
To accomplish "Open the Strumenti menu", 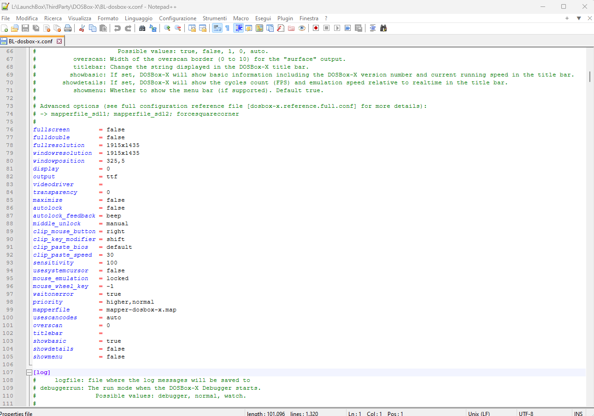I will point(215,18).
